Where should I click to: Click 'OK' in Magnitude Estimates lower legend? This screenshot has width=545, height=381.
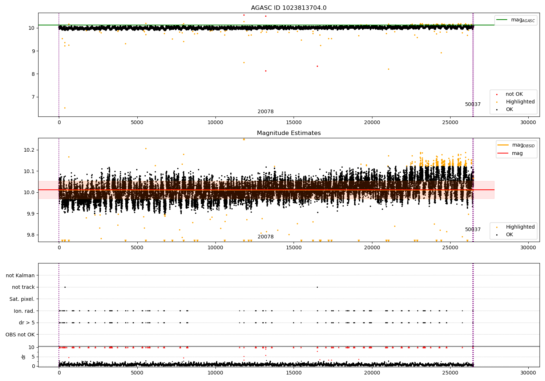click(505, 235)
